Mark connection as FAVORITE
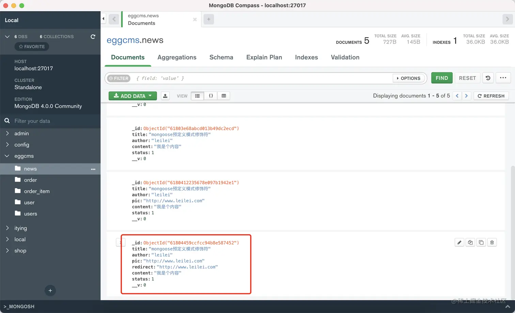This screenshot has width=515, height=313. 32,47
